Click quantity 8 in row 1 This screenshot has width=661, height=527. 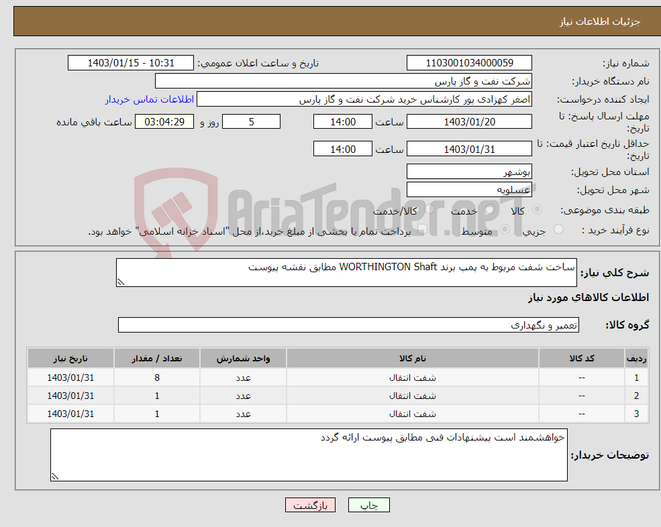157,377
